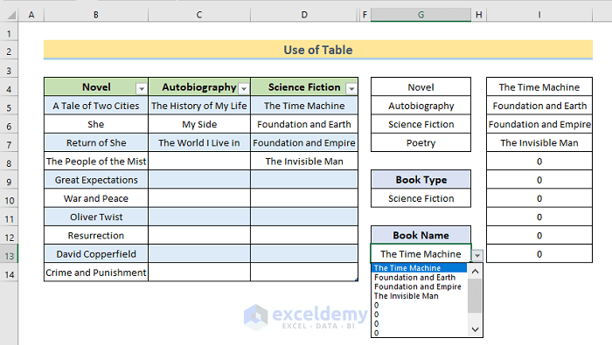Click the 'Use of Table' title cell
The height and width of the screenshot is (345, 612).
point(318,50)
